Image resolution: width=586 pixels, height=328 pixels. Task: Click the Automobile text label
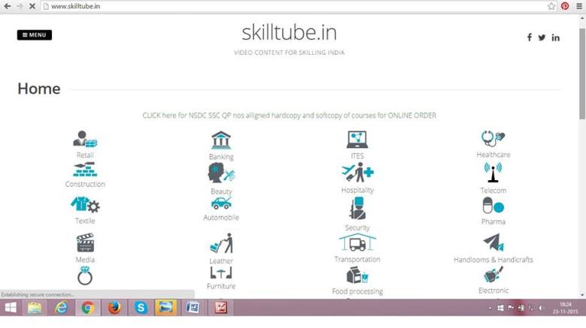tap(221, 218)
